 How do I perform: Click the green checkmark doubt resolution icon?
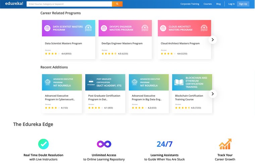click(x=43, y=144)
